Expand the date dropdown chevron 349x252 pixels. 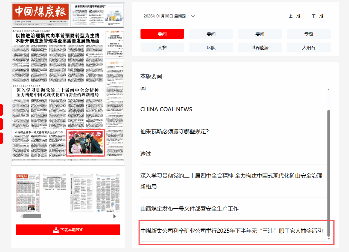point(193,16)
